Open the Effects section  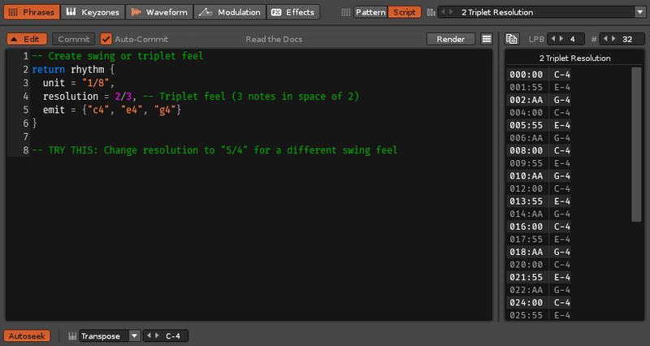(x=293, y=12)
